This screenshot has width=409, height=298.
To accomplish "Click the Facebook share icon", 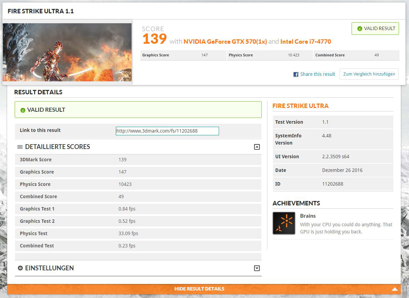I will pyautogui.click(x=296, y=74).
